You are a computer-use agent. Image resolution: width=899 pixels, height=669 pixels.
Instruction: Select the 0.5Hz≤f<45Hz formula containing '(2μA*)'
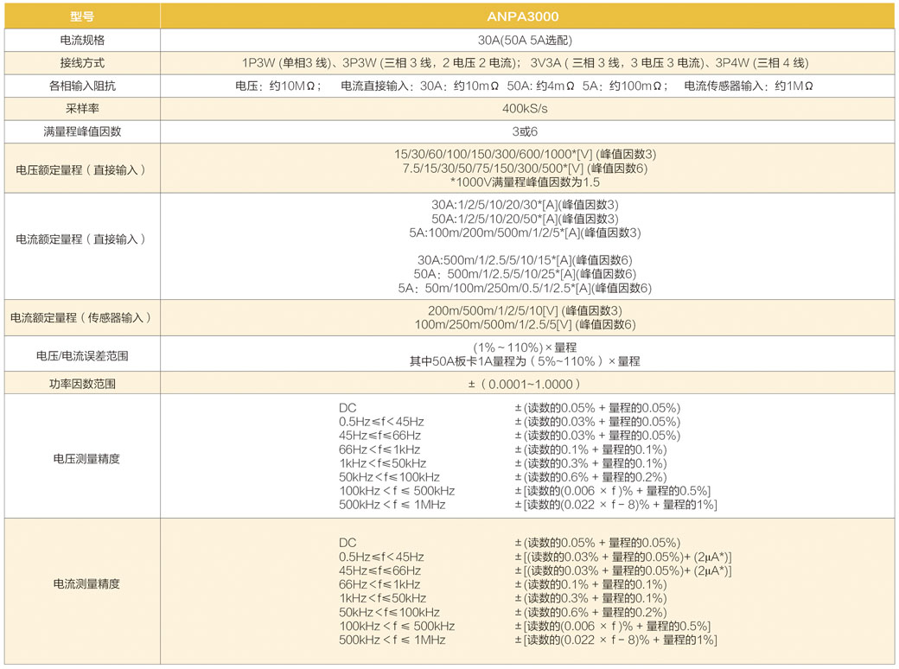tap(623, 557)
